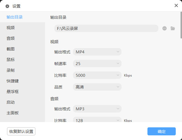182x140 pixels.
Task: Open the output folder icon
Action: tap(173, 28)
